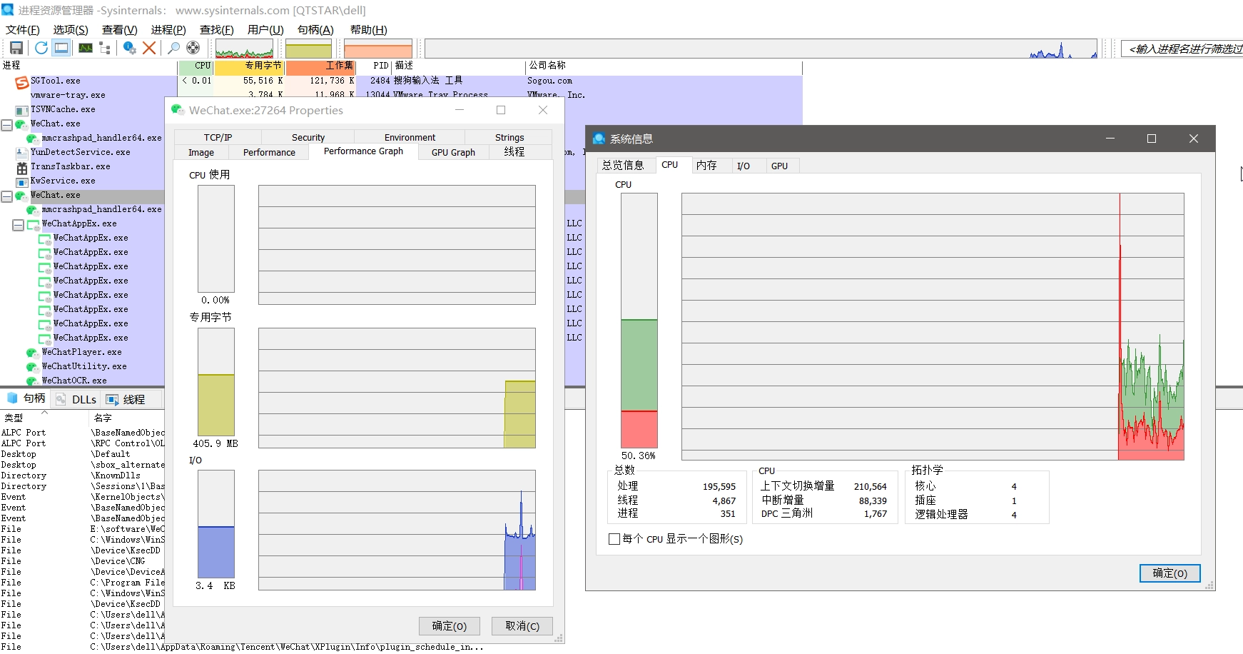1243x654 pixels.
Task: Click the 专用字节 405.9 MB usage bar
Action: [216, 382]
